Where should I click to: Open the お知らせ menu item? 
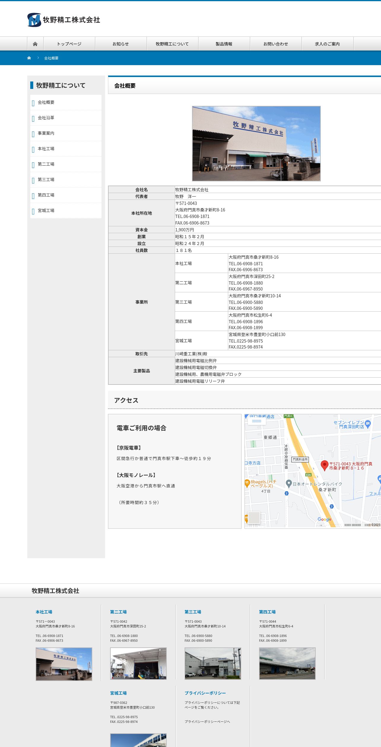tap(121, 44)
